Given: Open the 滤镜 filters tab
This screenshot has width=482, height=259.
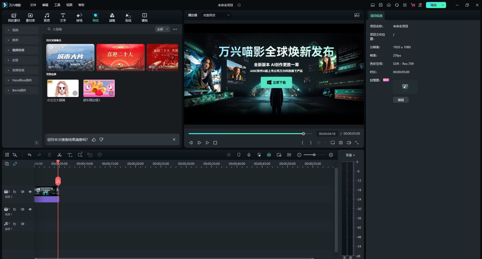Looking at the screenshot, I should (x=112, y=18).
